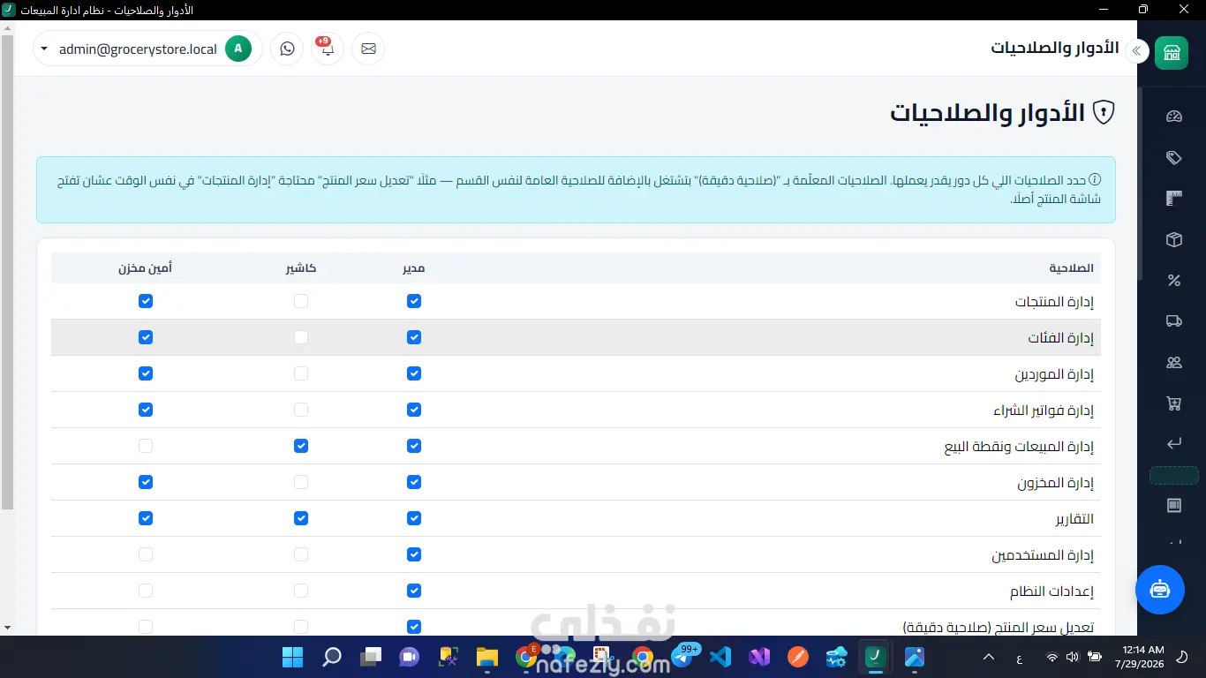Open the people customers icon in sidebar
The height and width of the screenshot is (678, 1206).
tap(1173, 362)
